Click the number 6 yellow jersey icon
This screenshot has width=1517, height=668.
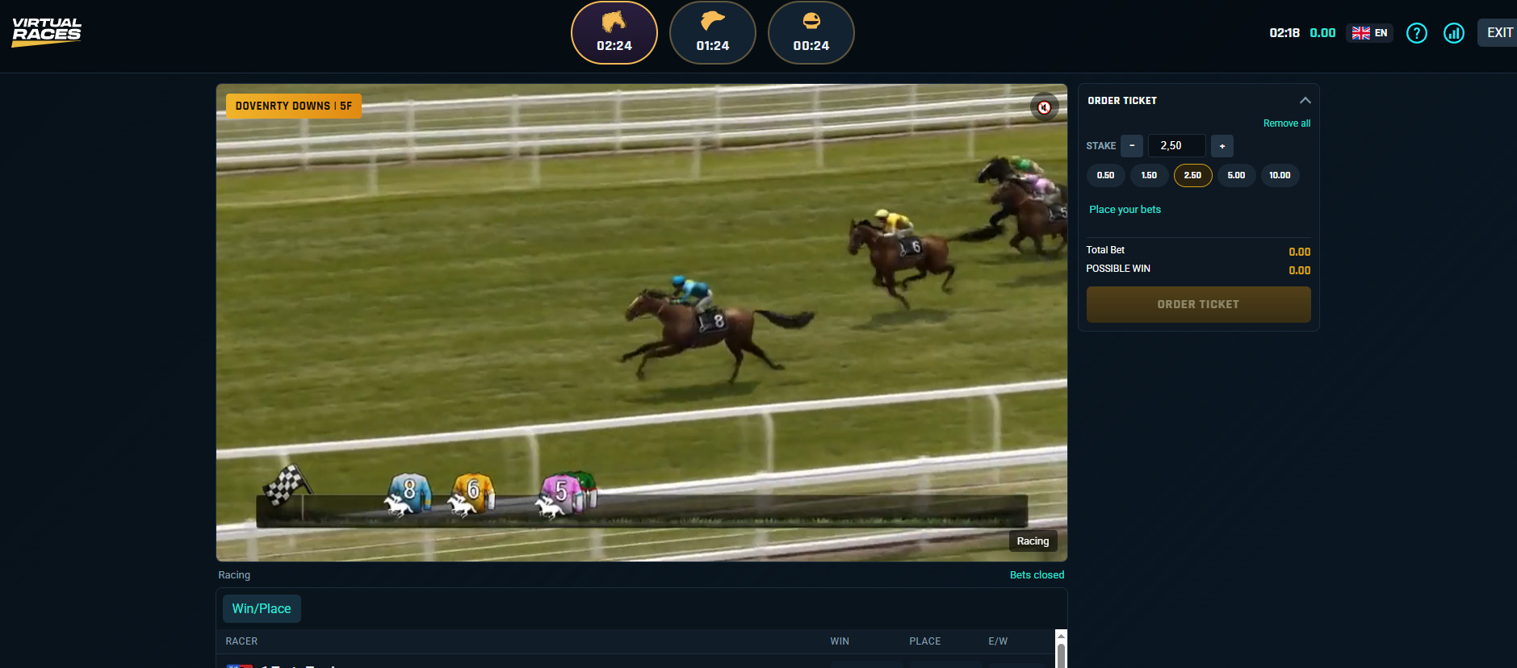473,494
